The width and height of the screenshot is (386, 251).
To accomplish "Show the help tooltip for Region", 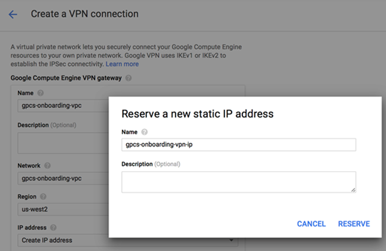I will (x=43, y=197).
